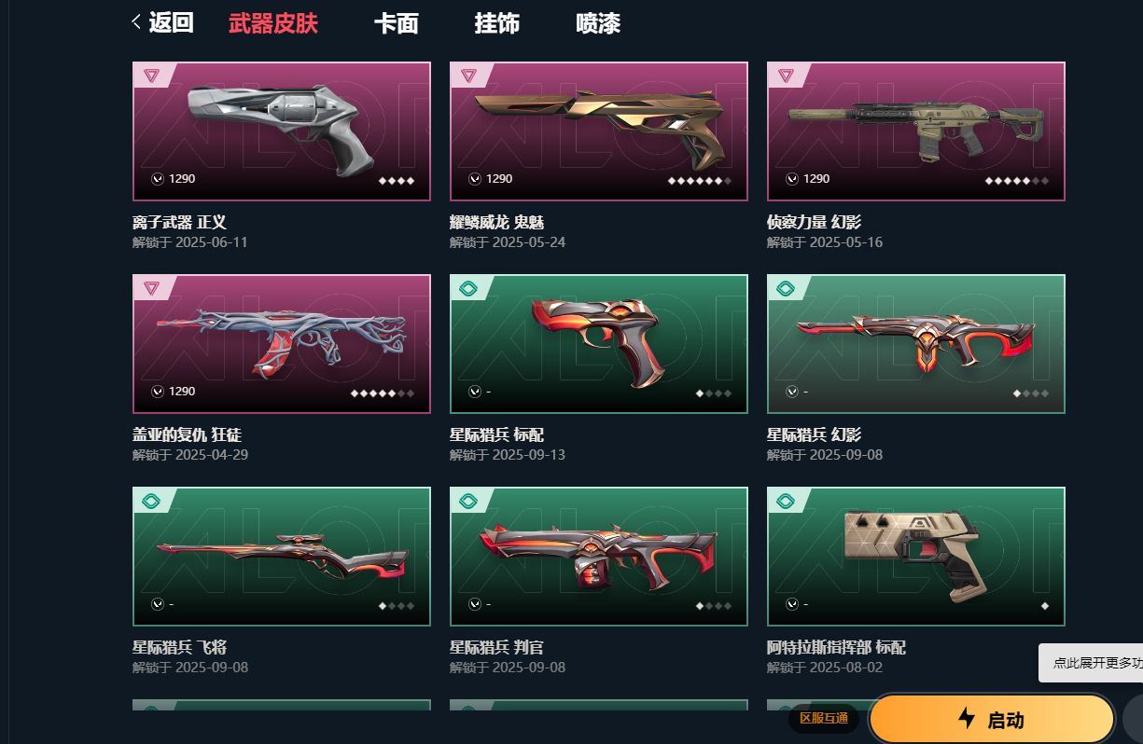The width and height of the screenshot is (1143, 744).
Task: Click the 武器皮肤 tab
Action: 273,23
